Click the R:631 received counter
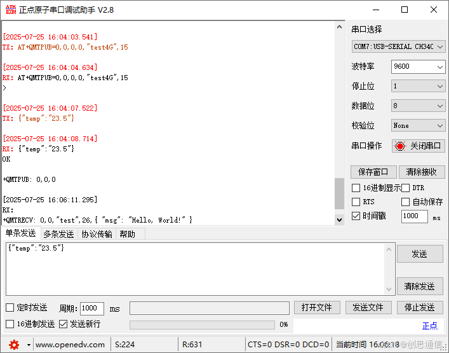 pyautogui.click(x=192, y=345)
